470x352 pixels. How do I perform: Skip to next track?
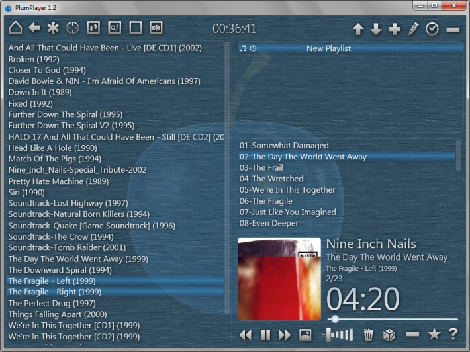pos(285,335)
